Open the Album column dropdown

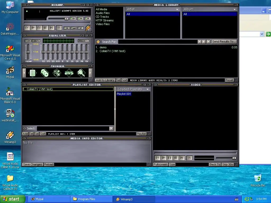pyautogui.click(x=234, y=9)
